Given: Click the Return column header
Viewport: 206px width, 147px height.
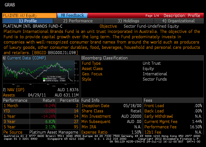Looking at the screenshot, I should pos(49,100).
